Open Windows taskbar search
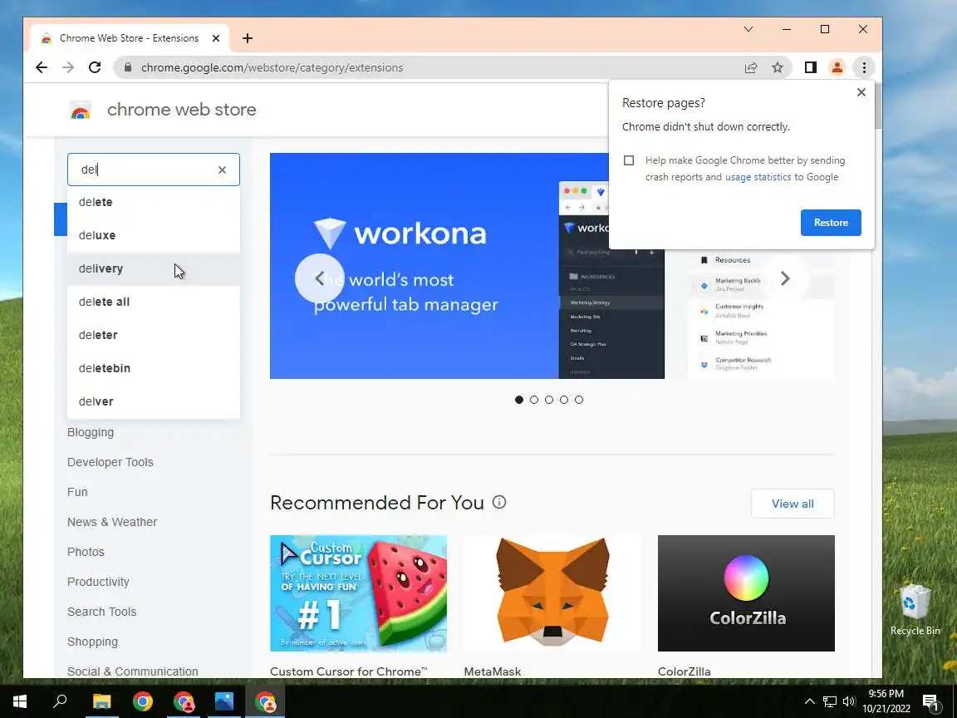 pyautogui.click(x=60, y=701)
